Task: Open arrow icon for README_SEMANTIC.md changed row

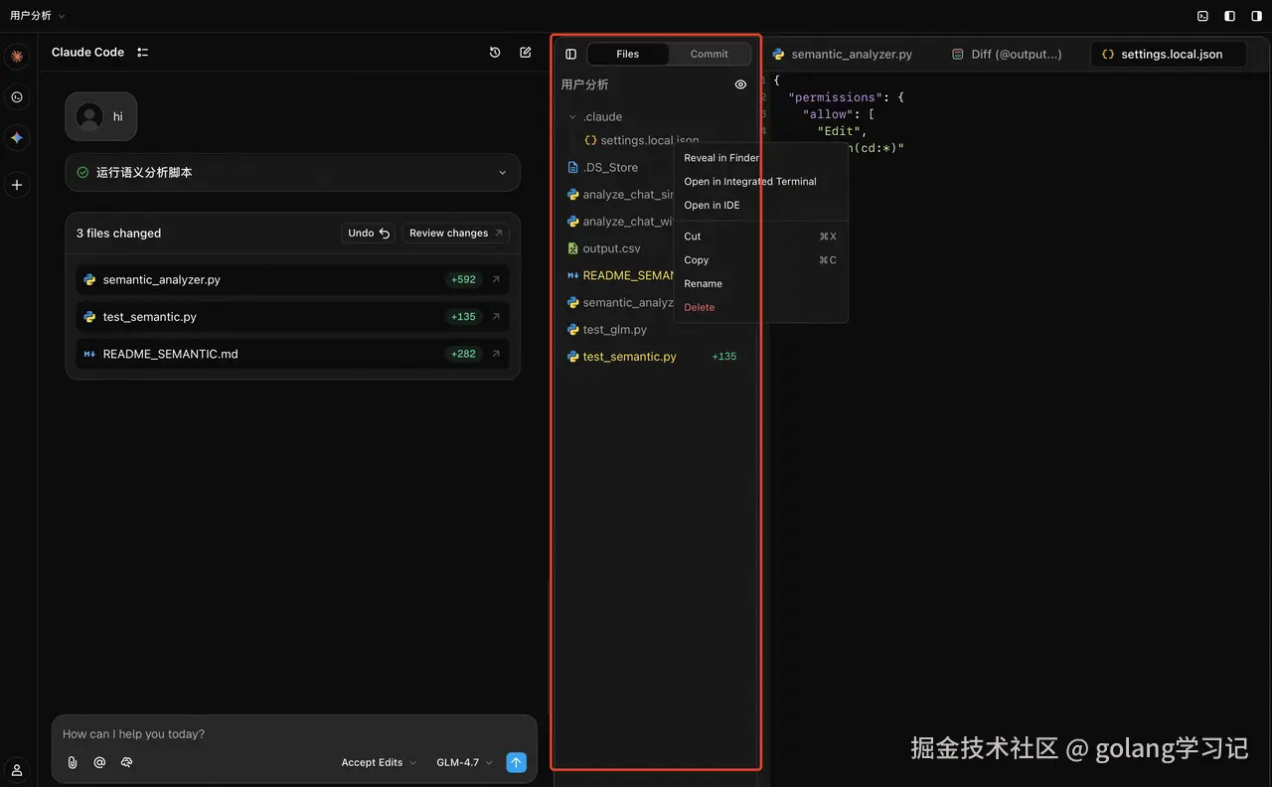Action: tap(496, 354)
